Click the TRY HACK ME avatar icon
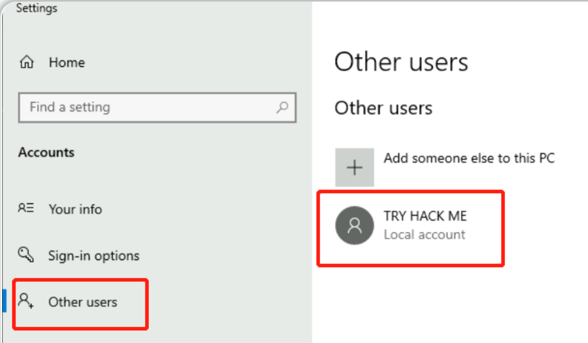The image size is (588, 343). click(355, 226)
